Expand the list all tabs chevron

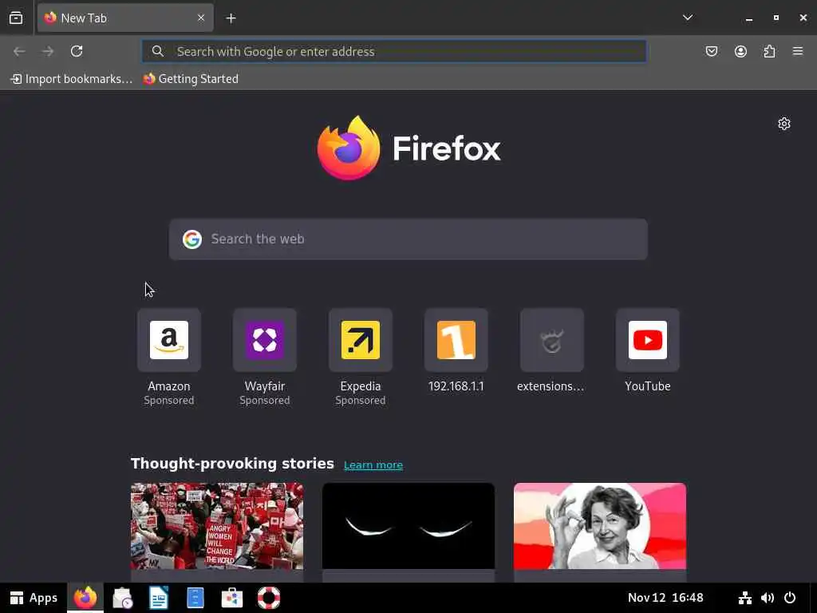688,18
